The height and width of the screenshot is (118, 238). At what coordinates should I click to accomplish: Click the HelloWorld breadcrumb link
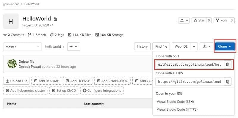pyautogui.click(x=32, y=4)
